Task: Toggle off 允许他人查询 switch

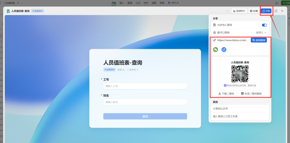Action: (x=264, y=25)
